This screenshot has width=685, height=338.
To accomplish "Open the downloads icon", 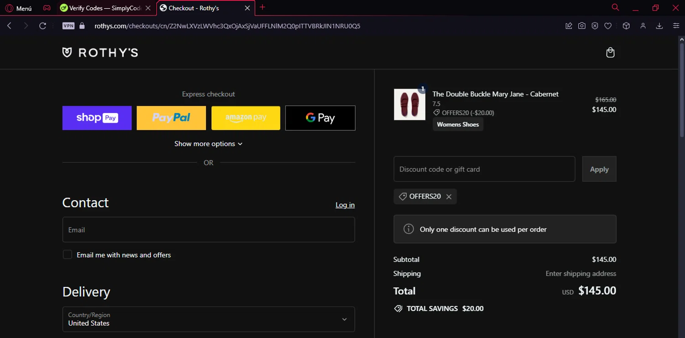I will 659,26.
